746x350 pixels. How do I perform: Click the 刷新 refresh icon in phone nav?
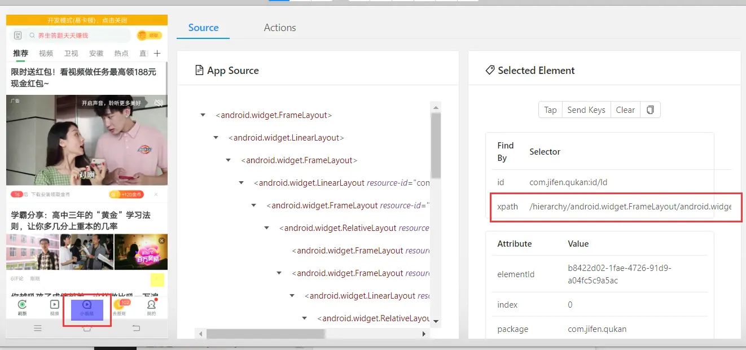22,307
